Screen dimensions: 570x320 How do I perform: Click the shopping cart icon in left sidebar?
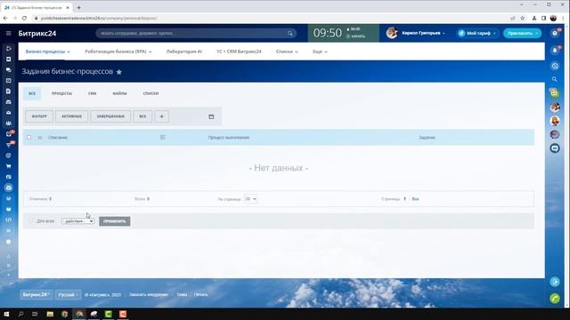[8, 166]
